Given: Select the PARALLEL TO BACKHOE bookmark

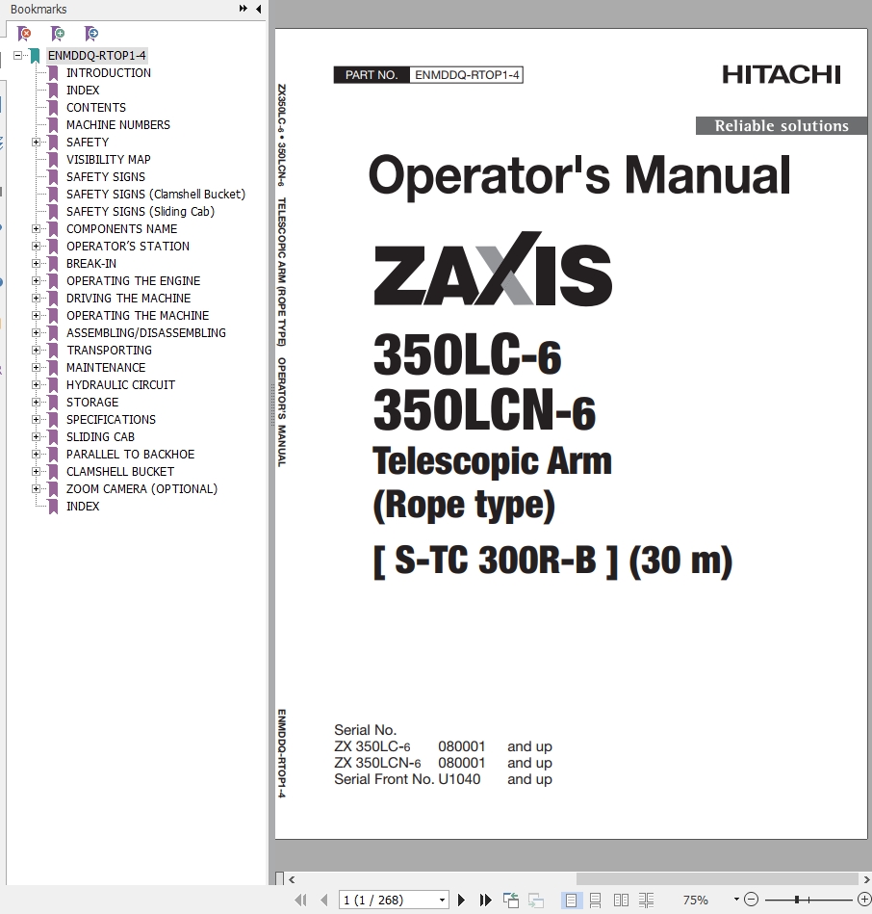Looking at the screenshot, I should coord(131,454).
